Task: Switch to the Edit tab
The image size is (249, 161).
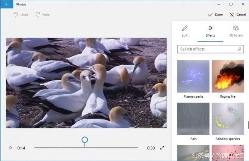Action: click(x=184, y=31)
